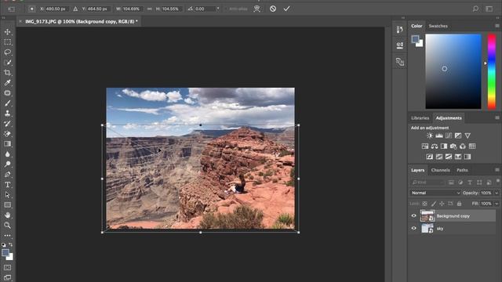
Task: Select the Rectangular Marquee tool
Action: pyautogui.click(x=7, y=42)
